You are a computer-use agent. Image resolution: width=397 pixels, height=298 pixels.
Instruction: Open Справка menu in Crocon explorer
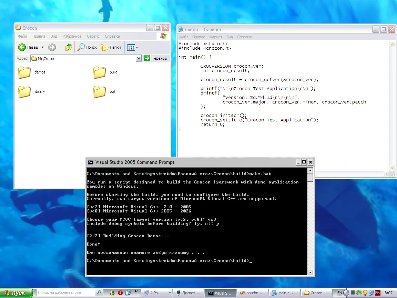112,36
